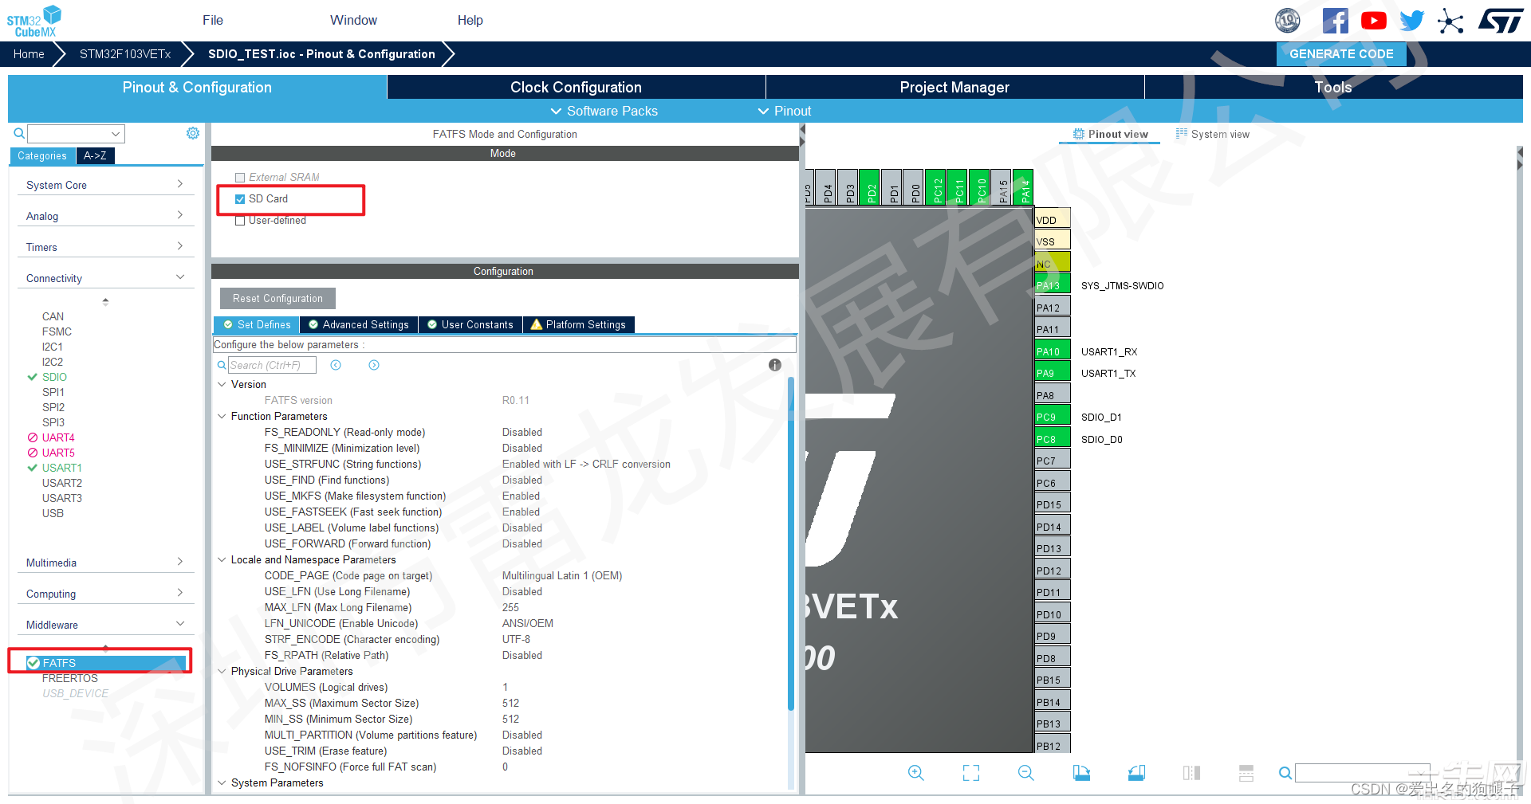Switch to A->Z sorting tab
The height and width of the screenshot is (804, 1531).
[95, 155]
